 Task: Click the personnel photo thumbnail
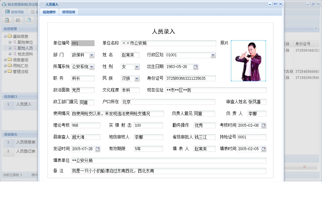pyautogui.click(x=248, y=61)
